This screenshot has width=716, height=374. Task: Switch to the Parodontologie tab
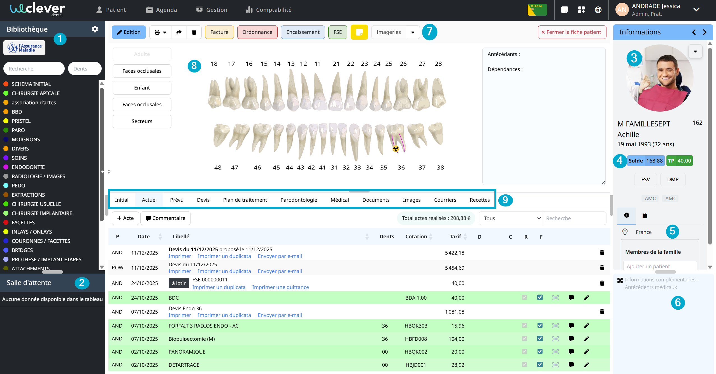pyautogui.click(x=299, y=200)
